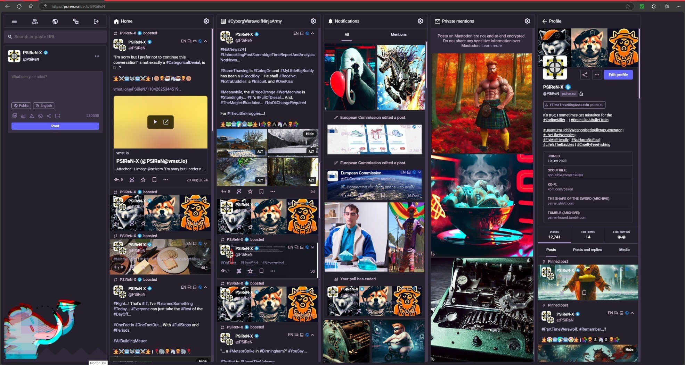685x365 pixels.
Task: Open Notifications column settings gear
Action: (x=420, y=21)
